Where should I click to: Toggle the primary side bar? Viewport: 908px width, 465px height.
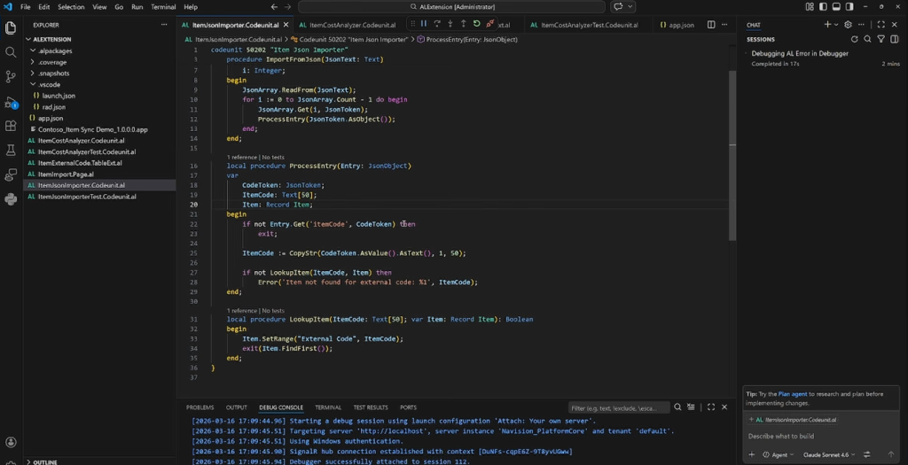(x=824, y=7)
